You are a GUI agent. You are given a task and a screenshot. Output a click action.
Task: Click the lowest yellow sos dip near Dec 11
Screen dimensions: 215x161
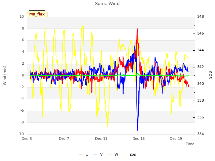(x=108, y=127)
